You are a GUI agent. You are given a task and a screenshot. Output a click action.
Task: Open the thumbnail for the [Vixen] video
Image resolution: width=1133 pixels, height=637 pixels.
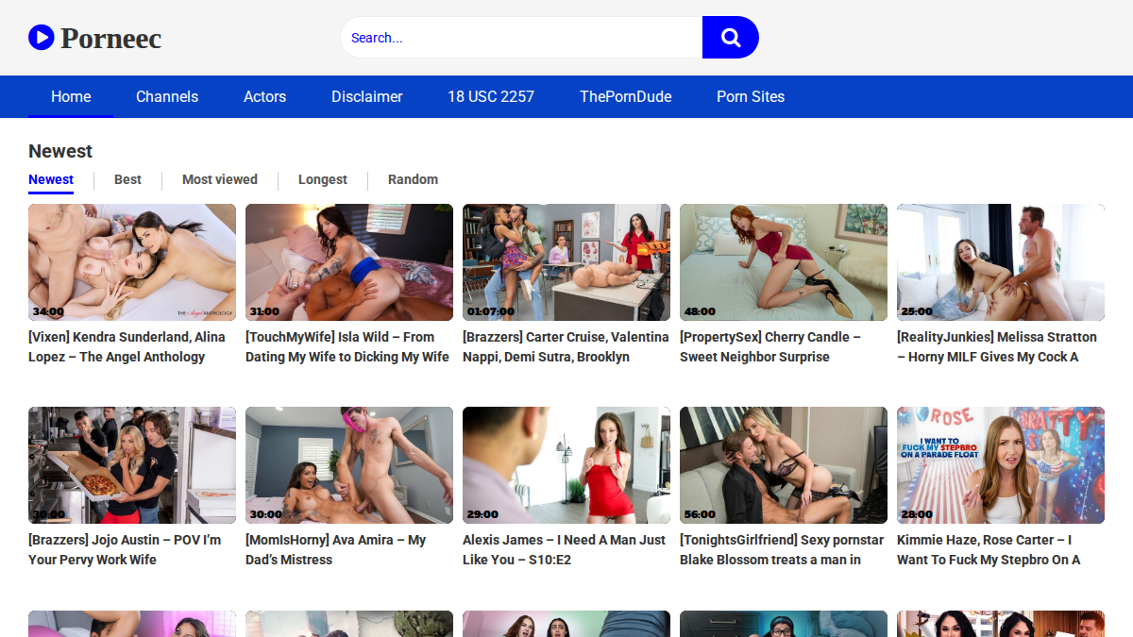point(132,262)
